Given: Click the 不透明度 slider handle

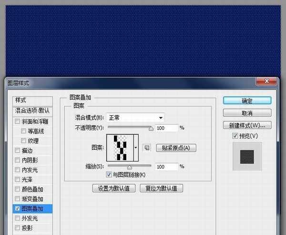Looking at the screenshot, I should 151,128.
